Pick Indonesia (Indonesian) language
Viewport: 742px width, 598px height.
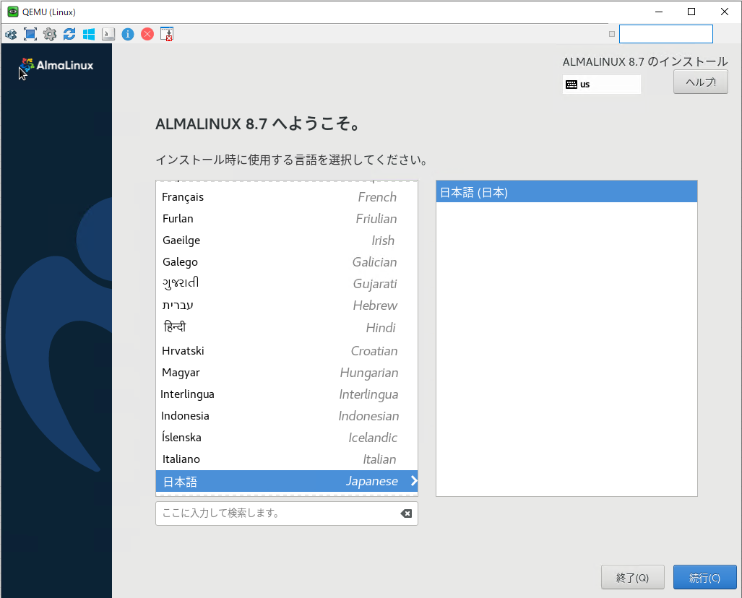click(x=287, y=416)
